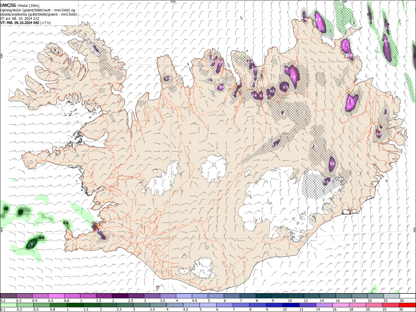This screenshot has height=312, width=416.
Task: Click the rigning/skúrir legend description line
Action: (x=38, y=10)
